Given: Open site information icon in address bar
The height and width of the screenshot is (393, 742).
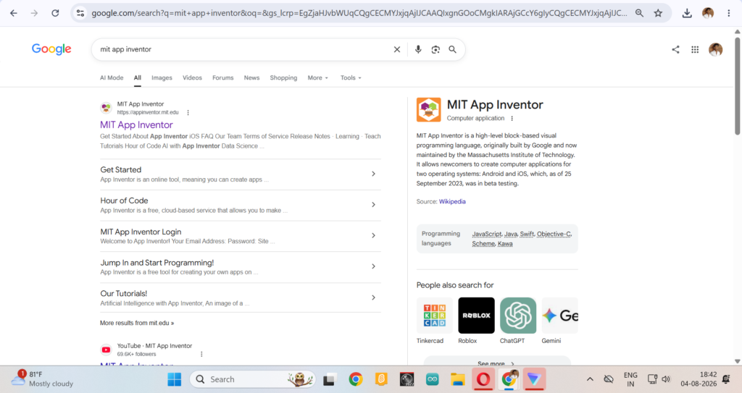Looking at the screenshot, I should click(80, 13).
